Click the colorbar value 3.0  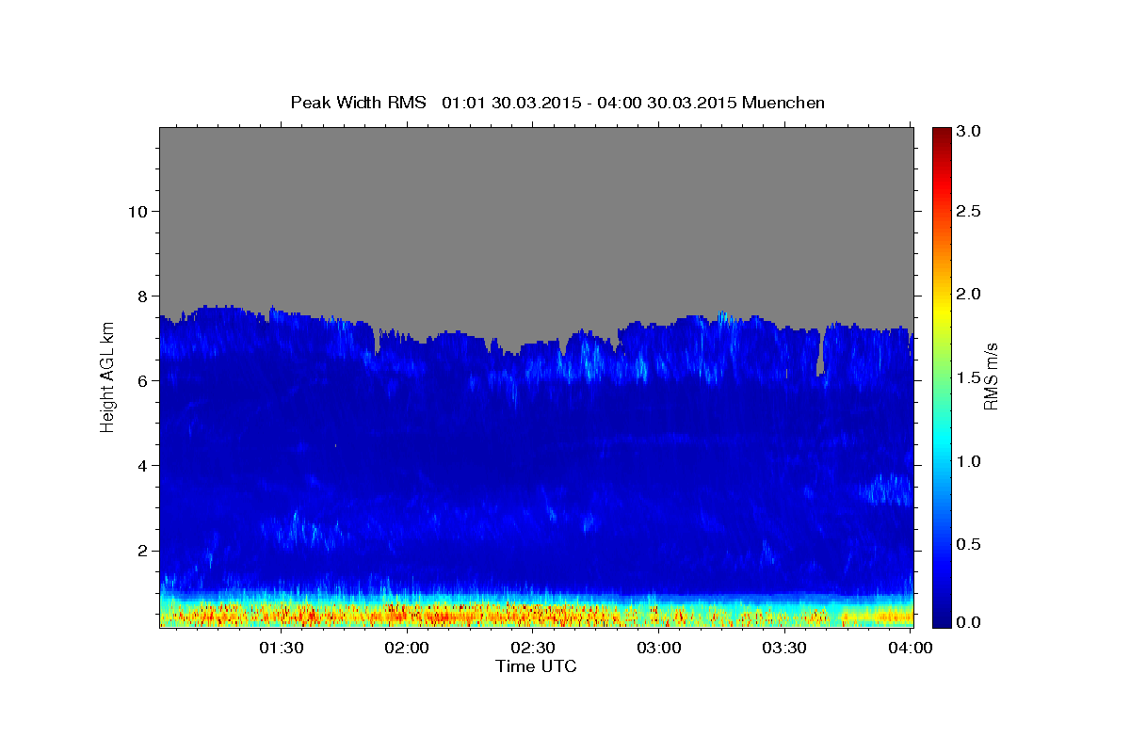[969, 132]
